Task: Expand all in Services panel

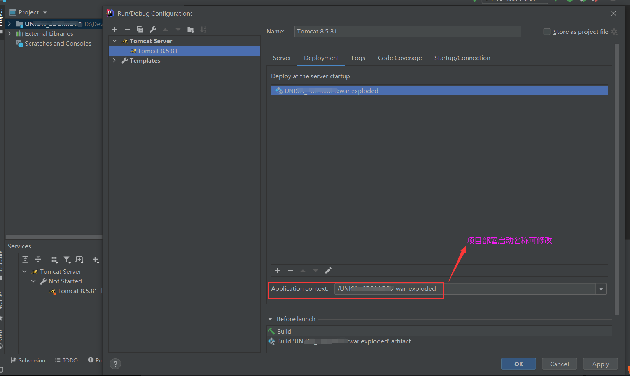Action: [x=25, y=260]
